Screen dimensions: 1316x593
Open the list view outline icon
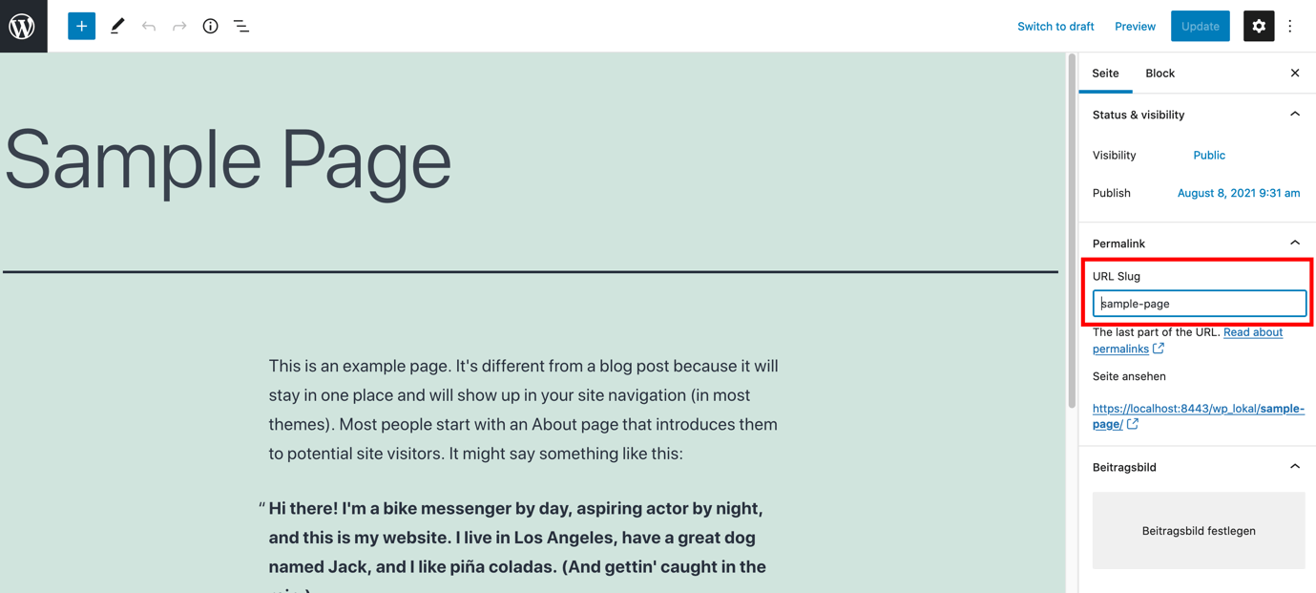(x=241, y=26)
